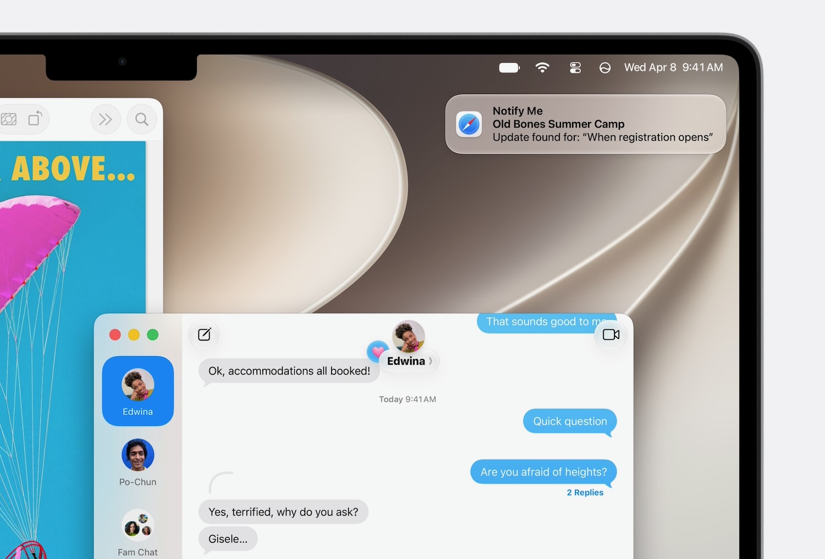Viewport: 825px width, 559px height.
Task: Compose a new message in Messages
Action: 204,334
